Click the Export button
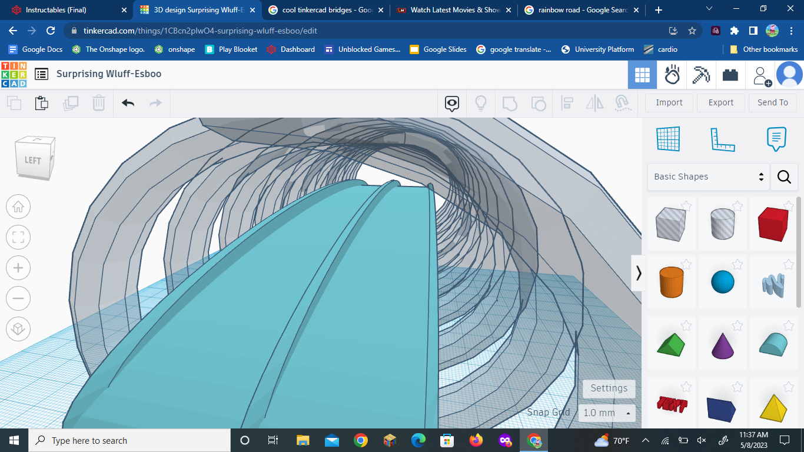The image size is (804, 452). click(720, 102)
